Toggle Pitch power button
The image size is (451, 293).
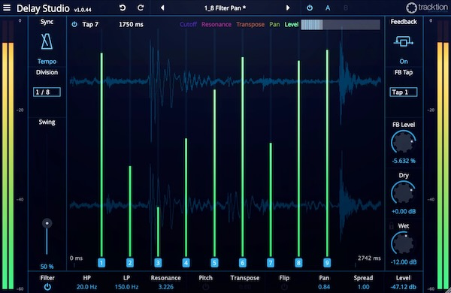tap(206, 287)
